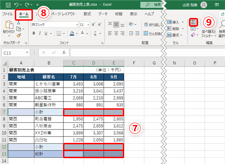Viewport: 225px width, 164px height.
Task: Toggle middle vertical alignment
Action: tap(116, 24)
